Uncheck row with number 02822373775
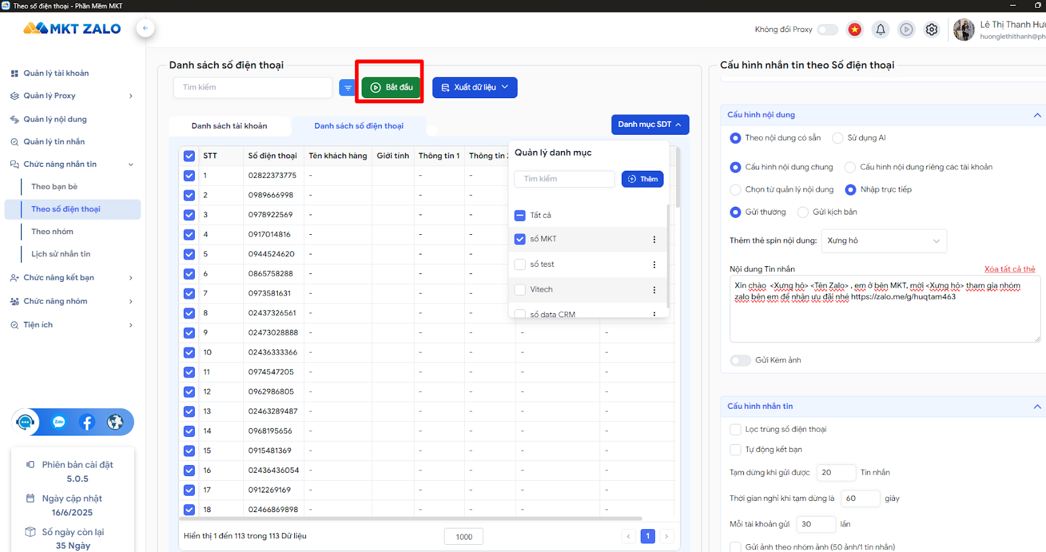 (x=189, y=175)
